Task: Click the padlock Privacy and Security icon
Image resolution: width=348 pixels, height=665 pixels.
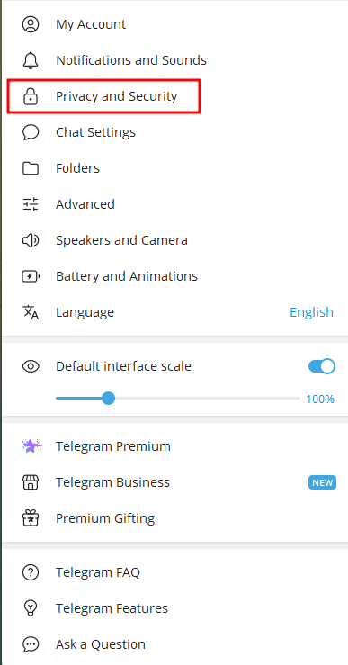Action: [x=31, y=96]
